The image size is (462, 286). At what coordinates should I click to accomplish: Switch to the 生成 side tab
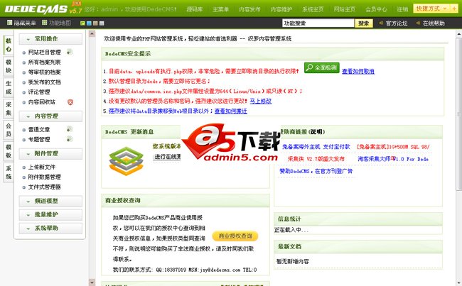click(x=9, y=87)
